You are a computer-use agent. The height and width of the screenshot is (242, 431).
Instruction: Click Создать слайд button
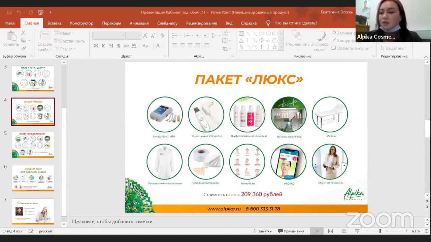coord(45,41)
